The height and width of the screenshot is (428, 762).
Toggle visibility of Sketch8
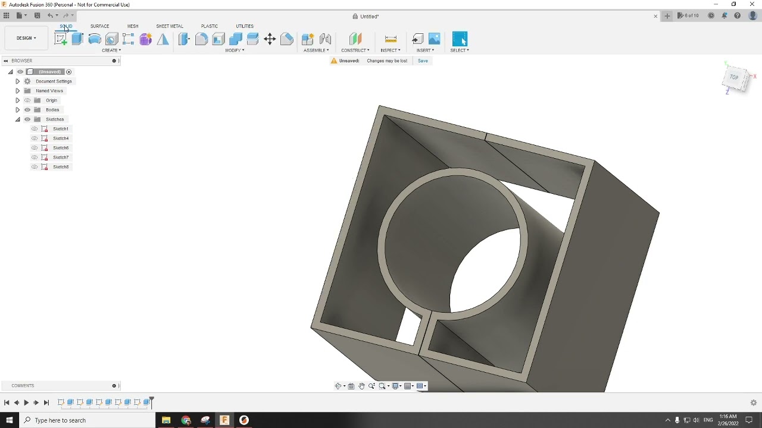(x=35, y=167)
